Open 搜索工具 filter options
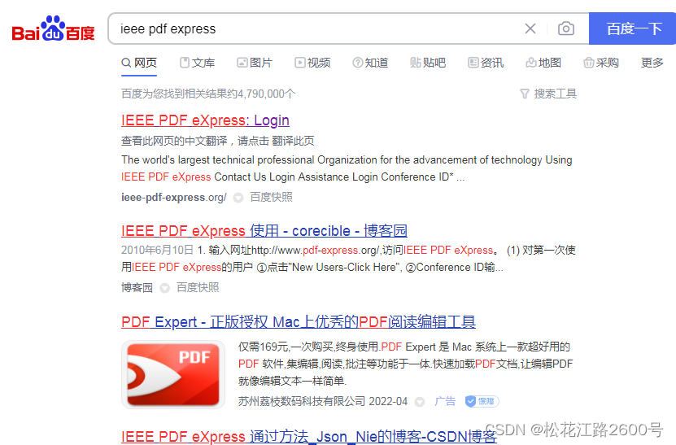The width and height of the screenshot is (676, 445). coord(548,94)
